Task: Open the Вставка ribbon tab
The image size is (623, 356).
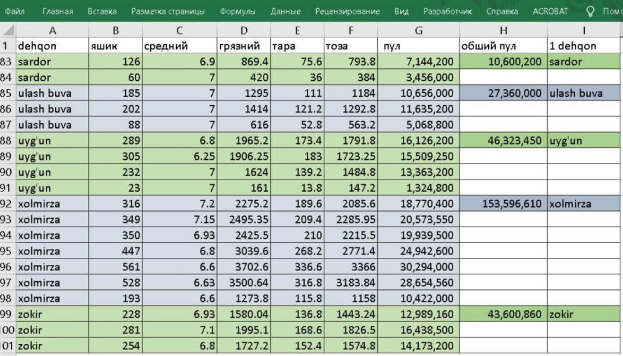Action: [x=102, y=11]
